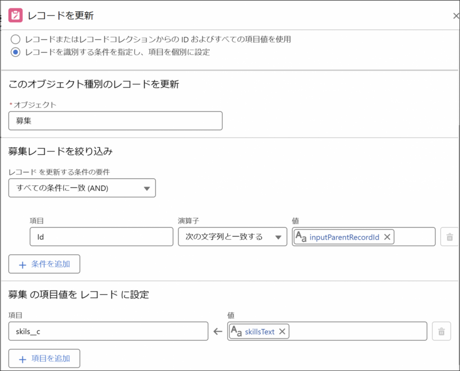
Task: Open the すべての条件に一致 (AND) dropdown
Action: 82,188
